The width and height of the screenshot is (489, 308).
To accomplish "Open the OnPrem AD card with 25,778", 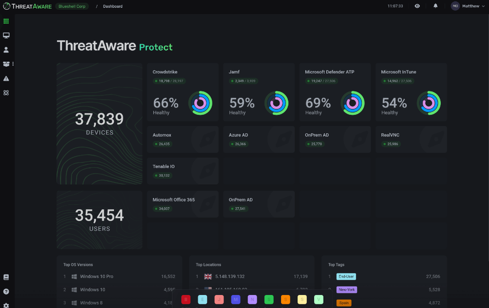I will [x=335, y=139].
